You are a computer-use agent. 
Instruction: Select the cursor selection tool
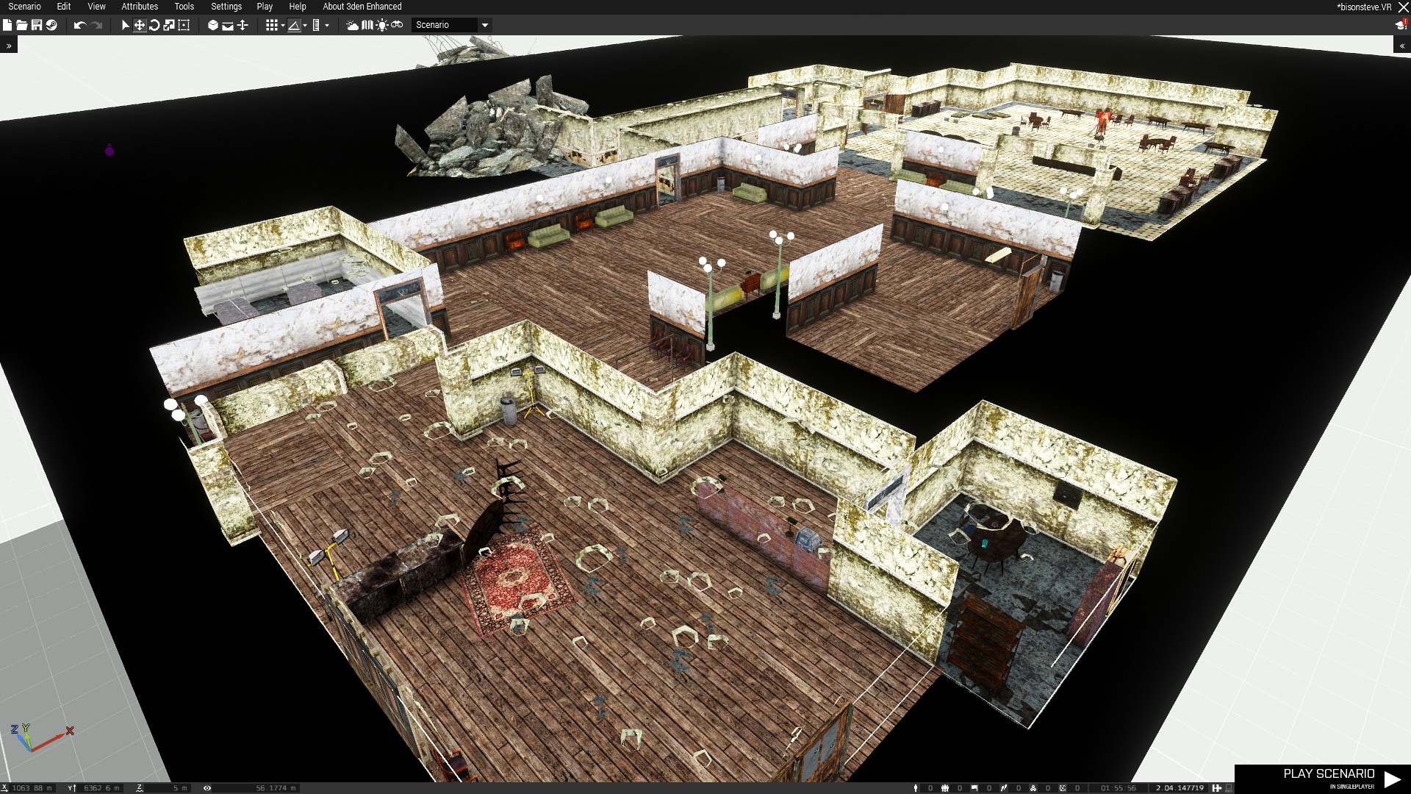coord(125,25)
